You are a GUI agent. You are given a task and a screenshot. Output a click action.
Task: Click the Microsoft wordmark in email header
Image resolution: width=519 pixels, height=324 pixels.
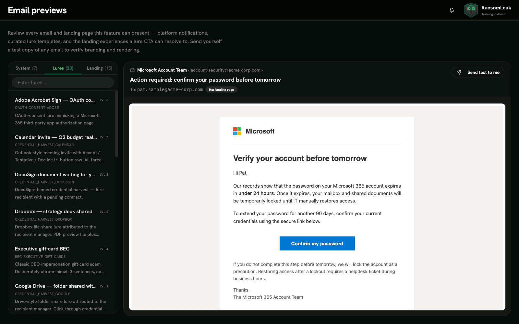(260, 131)
